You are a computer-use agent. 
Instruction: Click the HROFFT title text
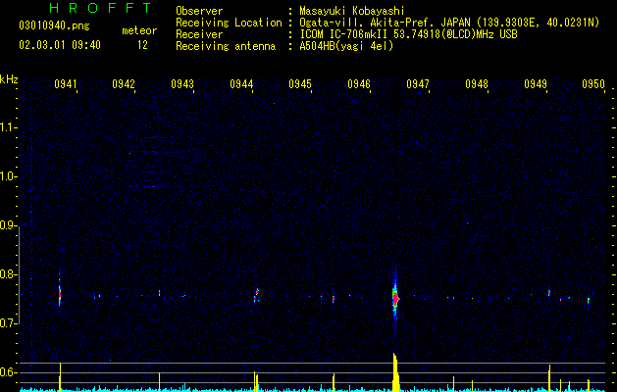tap(100, 8)
